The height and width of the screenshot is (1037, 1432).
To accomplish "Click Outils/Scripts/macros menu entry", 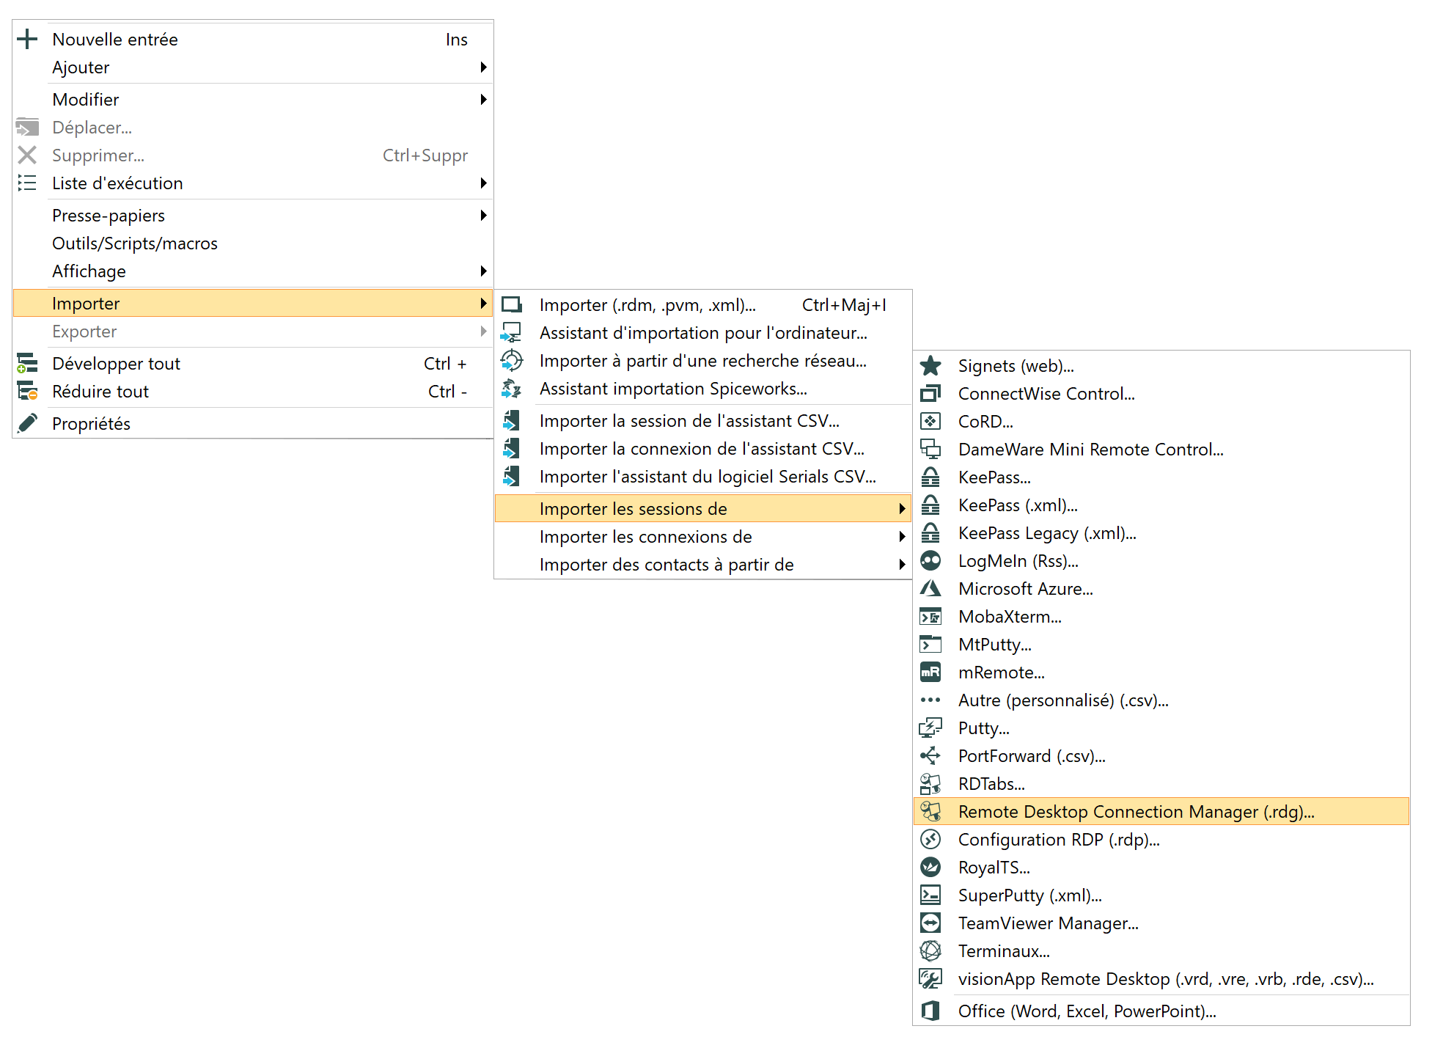I will pos(135,243).
